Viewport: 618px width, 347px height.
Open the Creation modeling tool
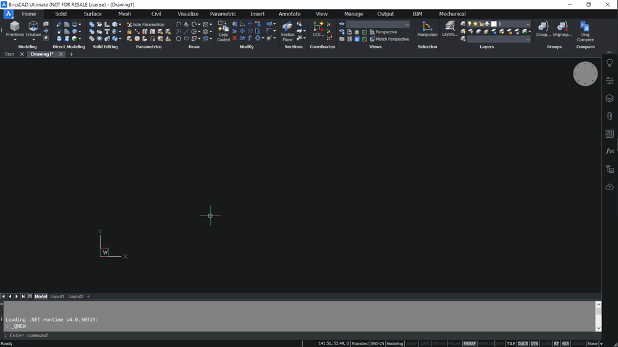(33, 29)
